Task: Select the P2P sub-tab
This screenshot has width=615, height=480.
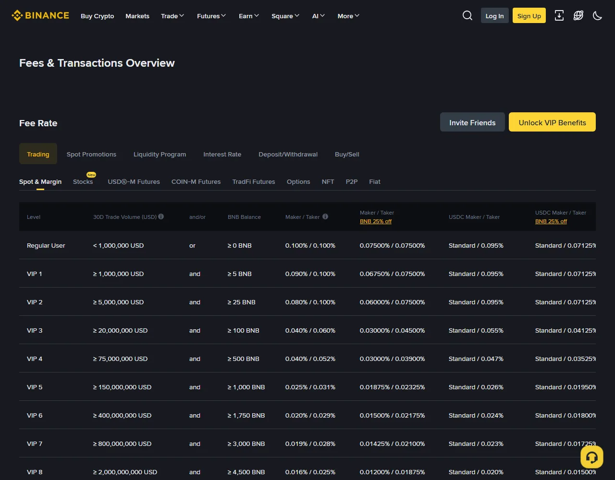Action: pos(352,181)
